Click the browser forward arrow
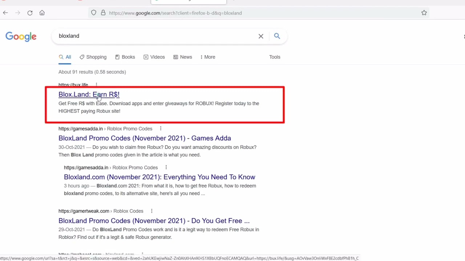Screen dimensions: 465x261 [x=17, y=13]
